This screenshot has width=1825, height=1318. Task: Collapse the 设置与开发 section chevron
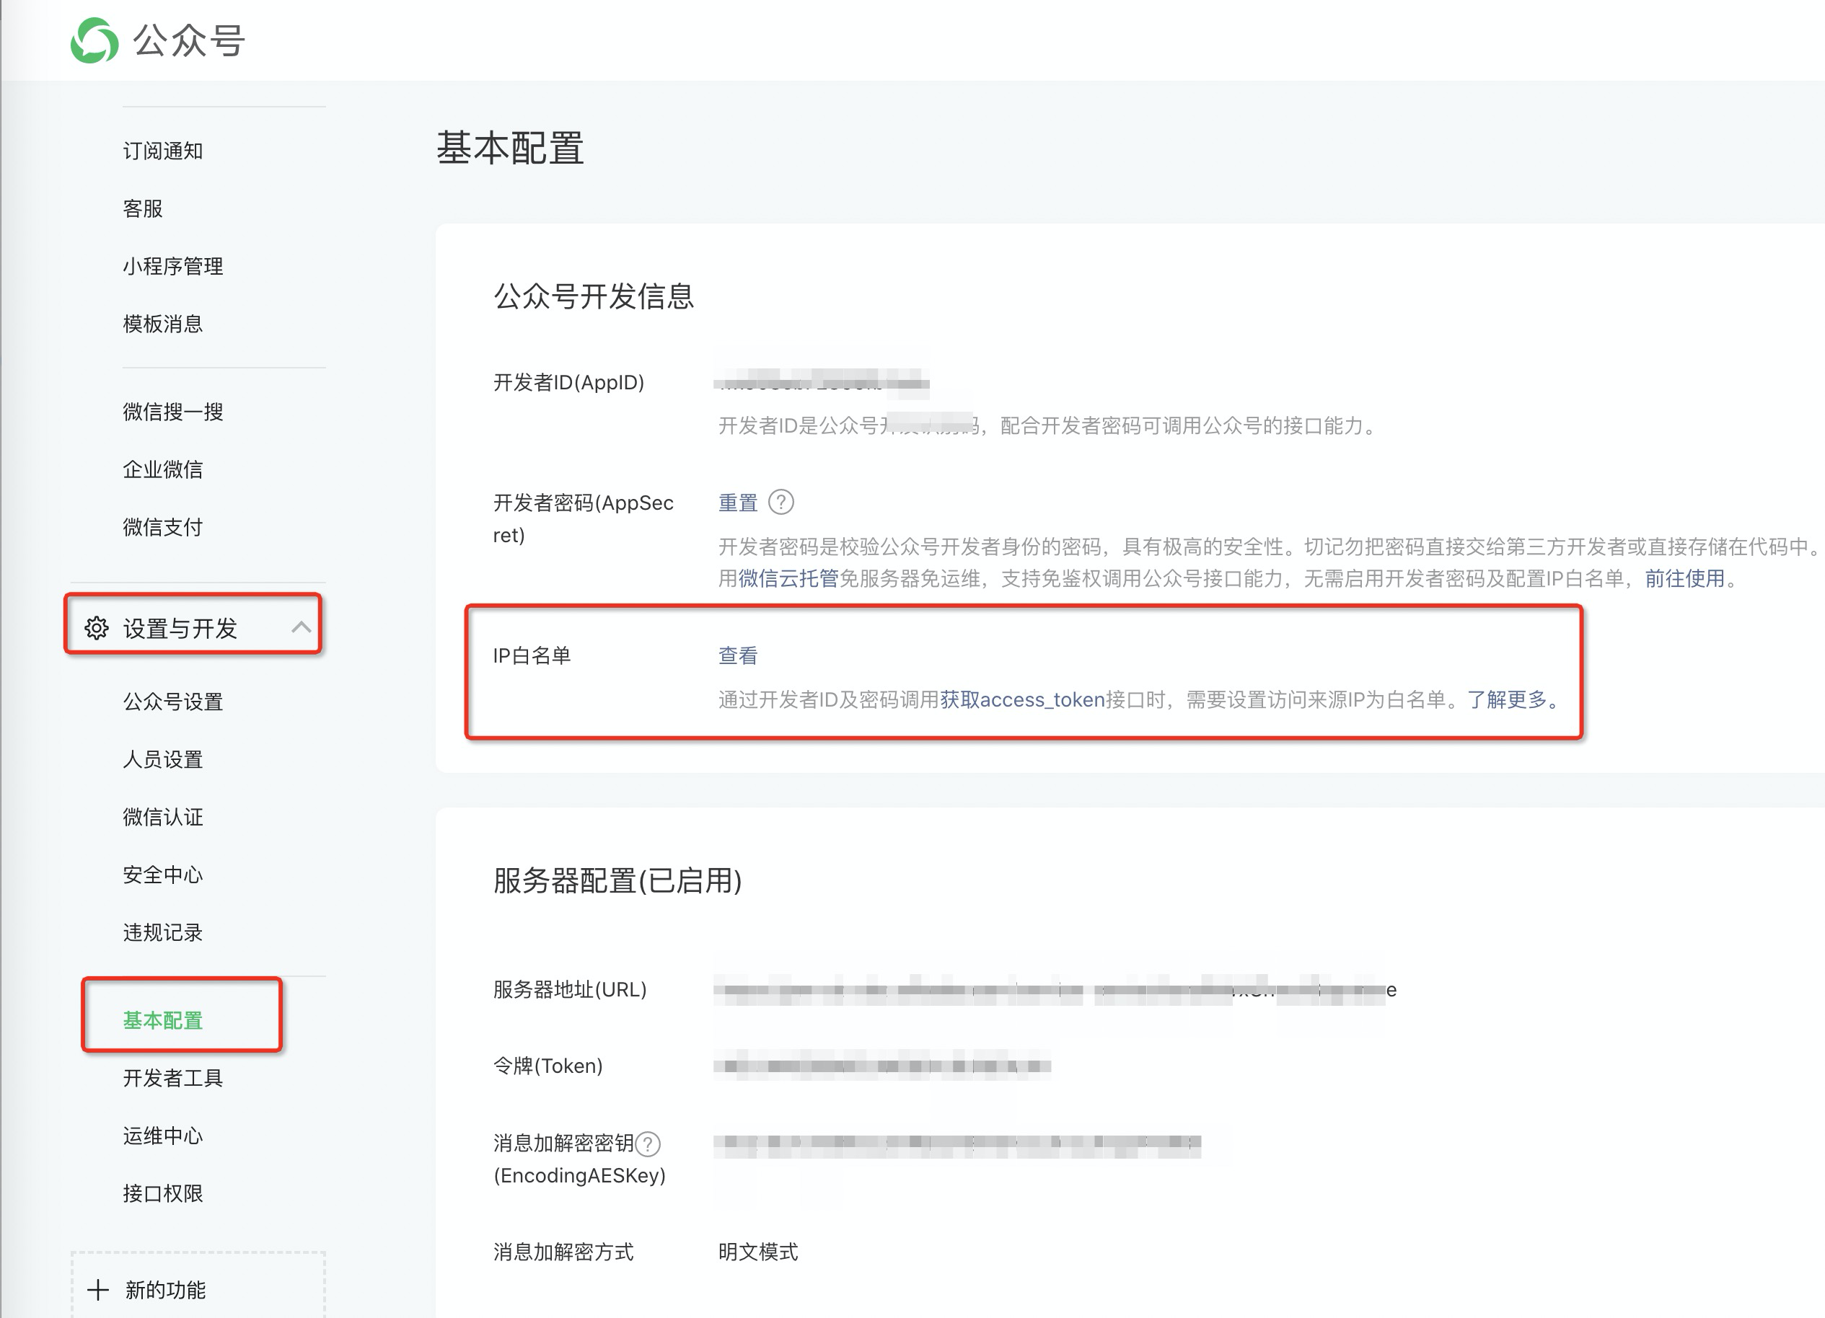tap(301, 627)
